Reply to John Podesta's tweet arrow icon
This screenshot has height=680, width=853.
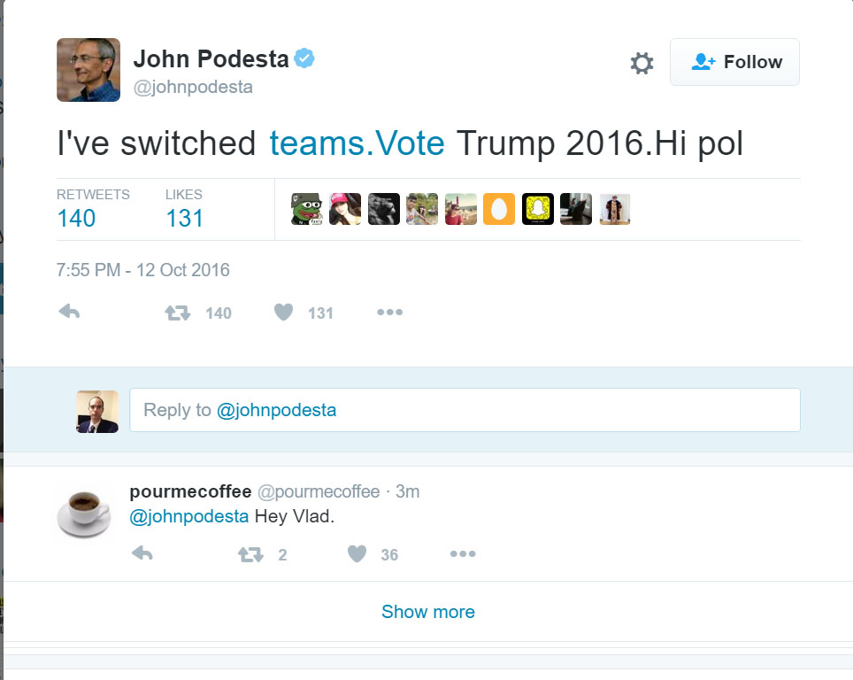69,312
